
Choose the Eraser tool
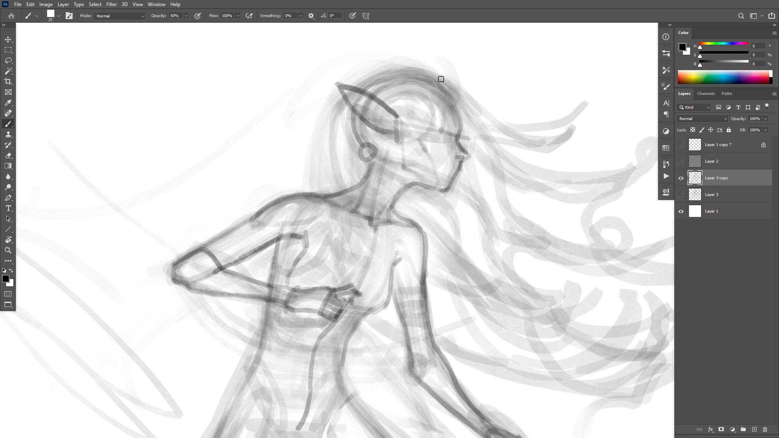[8, 155]
